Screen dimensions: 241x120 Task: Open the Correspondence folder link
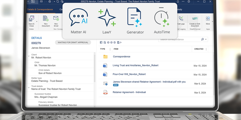point(122,56)
